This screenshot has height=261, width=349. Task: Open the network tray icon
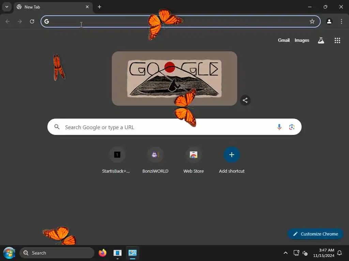coord(296,253)
